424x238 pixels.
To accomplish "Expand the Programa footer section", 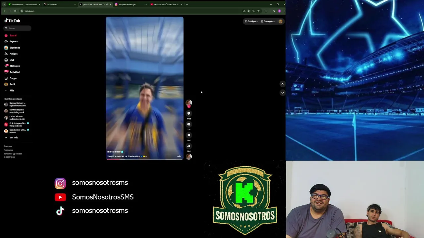I will pos(8,150).
